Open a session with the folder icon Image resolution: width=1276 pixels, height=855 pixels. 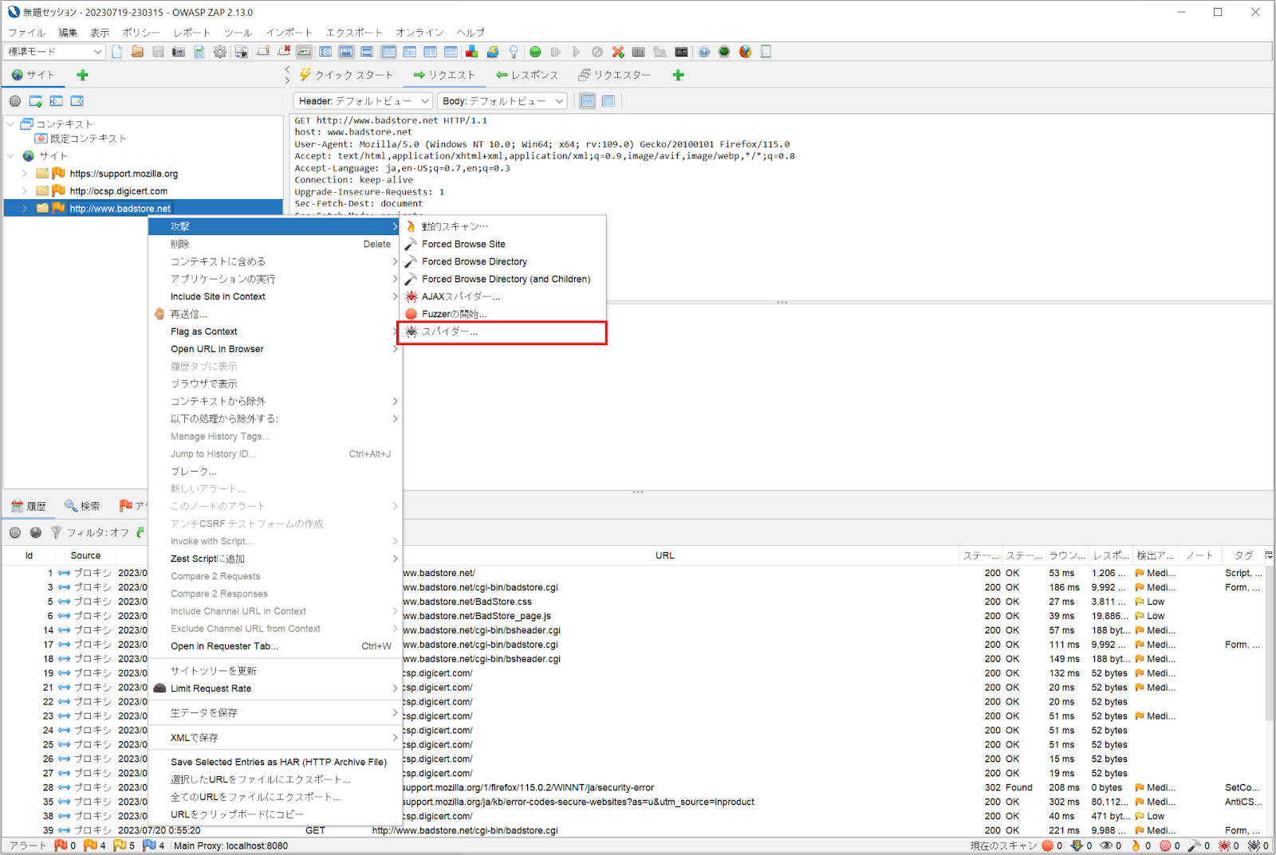(x=136, y=51)
